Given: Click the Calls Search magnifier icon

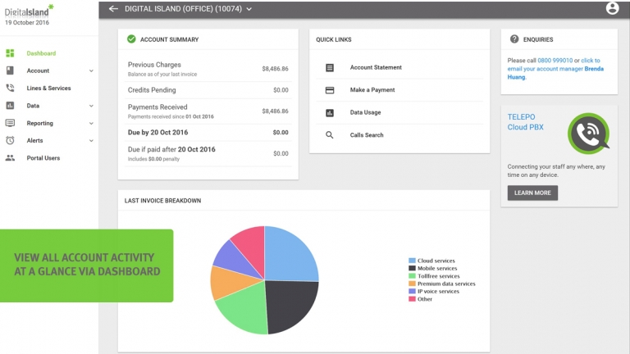Looking at the screenshot, I should click(x=330, y=135).
